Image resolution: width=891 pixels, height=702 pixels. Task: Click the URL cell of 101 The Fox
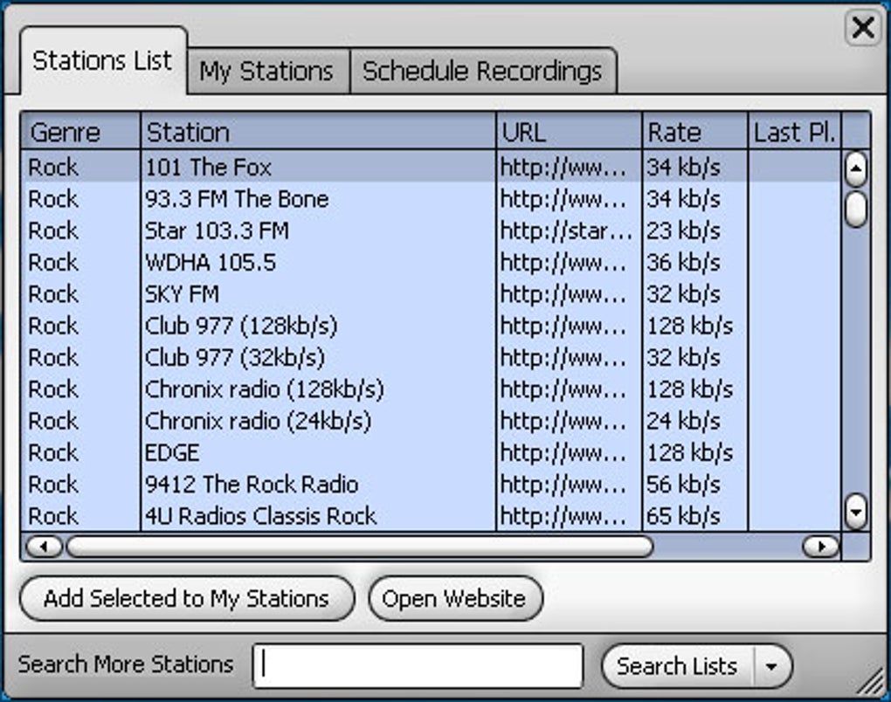click(569, 167)
